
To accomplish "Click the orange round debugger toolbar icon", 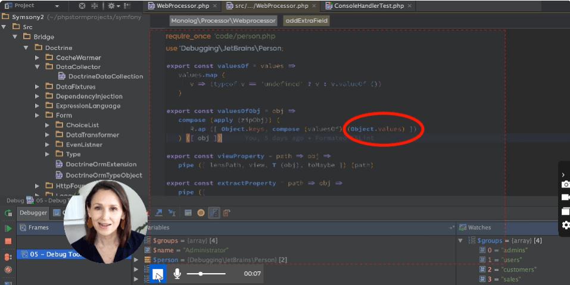I will pyautogui.click(x=201, y=213).
